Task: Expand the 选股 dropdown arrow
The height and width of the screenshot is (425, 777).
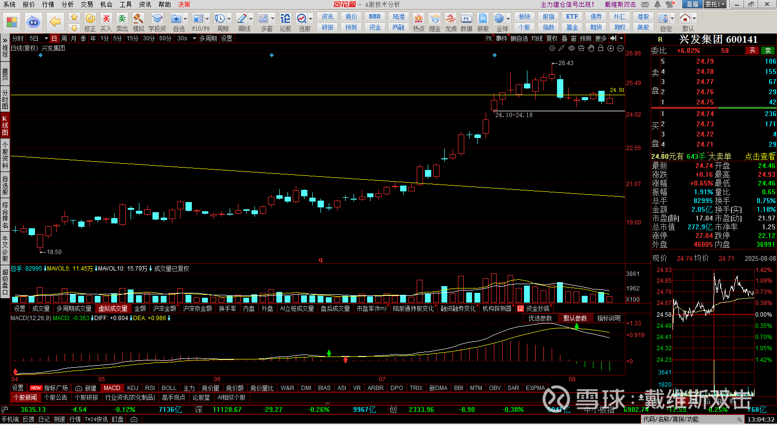Action: point(310,19)
